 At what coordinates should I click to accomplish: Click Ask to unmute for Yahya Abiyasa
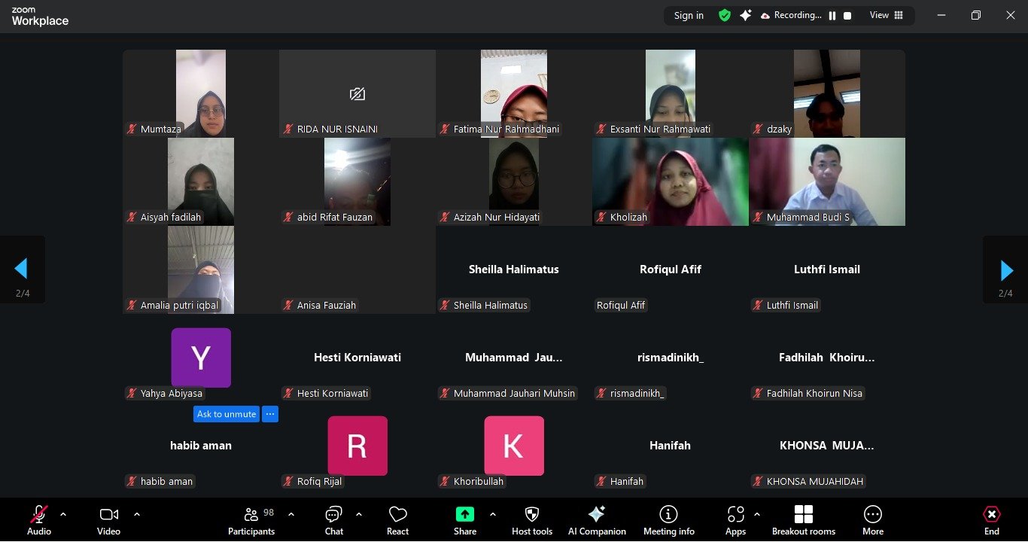pyautogui.click(x=227, y=414)
